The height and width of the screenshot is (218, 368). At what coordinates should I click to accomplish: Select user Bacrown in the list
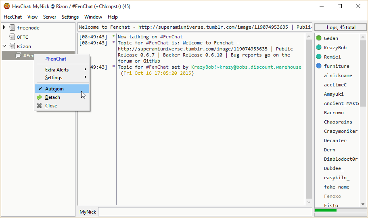[334, 113]
